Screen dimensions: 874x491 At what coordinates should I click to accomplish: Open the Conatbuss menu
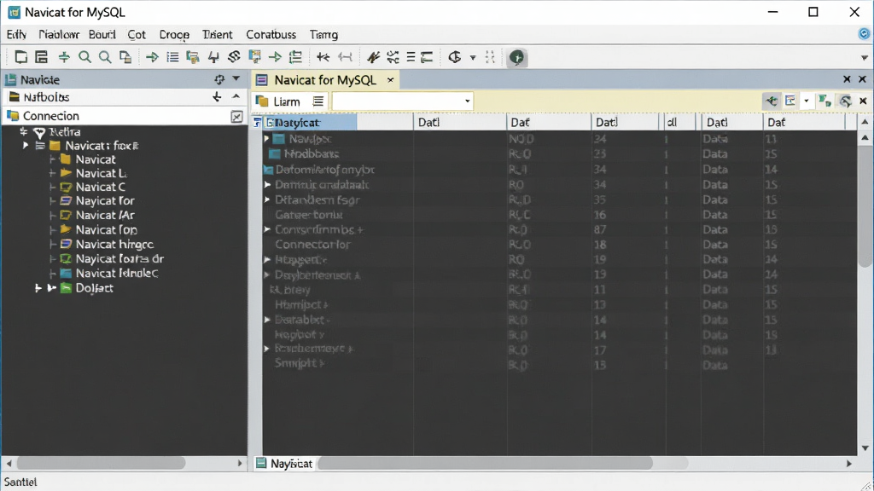271,34
